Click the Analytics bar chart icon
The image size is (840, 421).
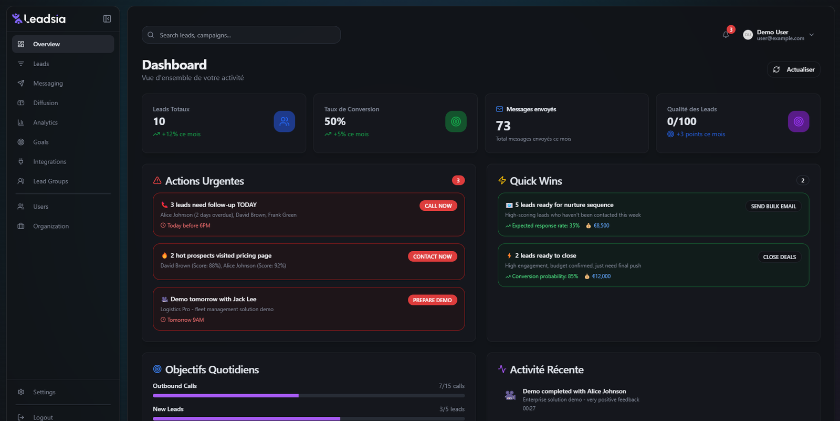(x=21, y=122)
